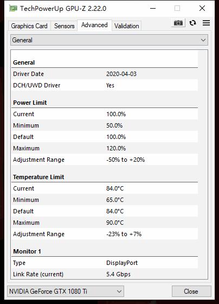Open the NVIDIA GeForce GTX 1080 Ti selector

click(66, 291)
